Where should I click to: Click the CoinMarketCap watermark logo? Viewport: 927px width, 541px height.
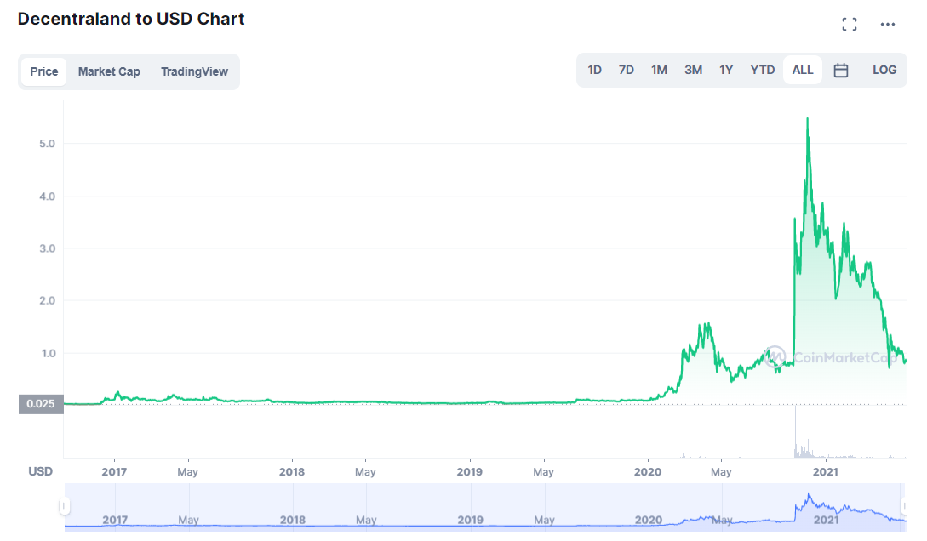pos(775,357)
